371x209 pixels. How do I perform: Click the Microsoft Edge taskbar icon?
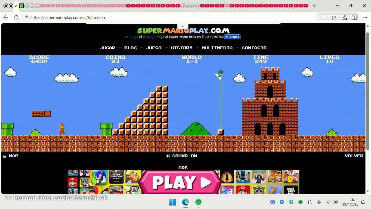pos(185,202)
